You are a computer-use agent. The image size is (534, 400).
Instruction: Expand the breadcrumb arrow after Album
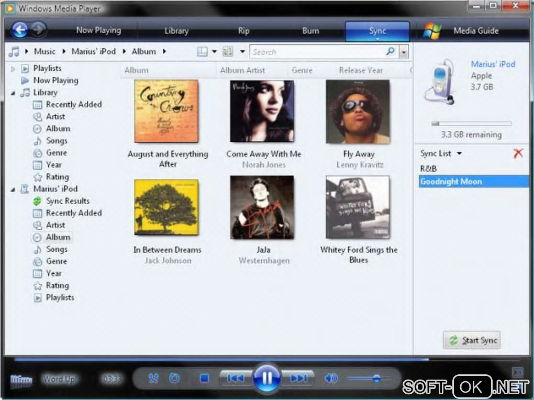(x=164, y=51)
